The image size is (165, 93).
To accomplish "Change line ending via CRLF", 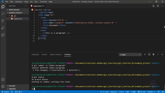I will click(127, 92).
